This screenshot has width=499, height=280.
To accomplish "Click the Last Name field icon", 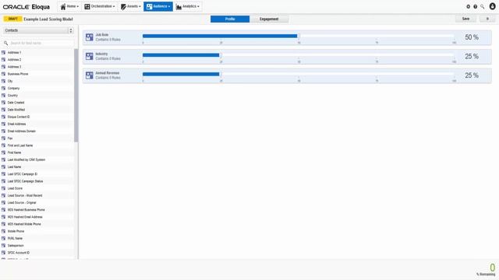I will pyautogui.click(x=3, y=166).
